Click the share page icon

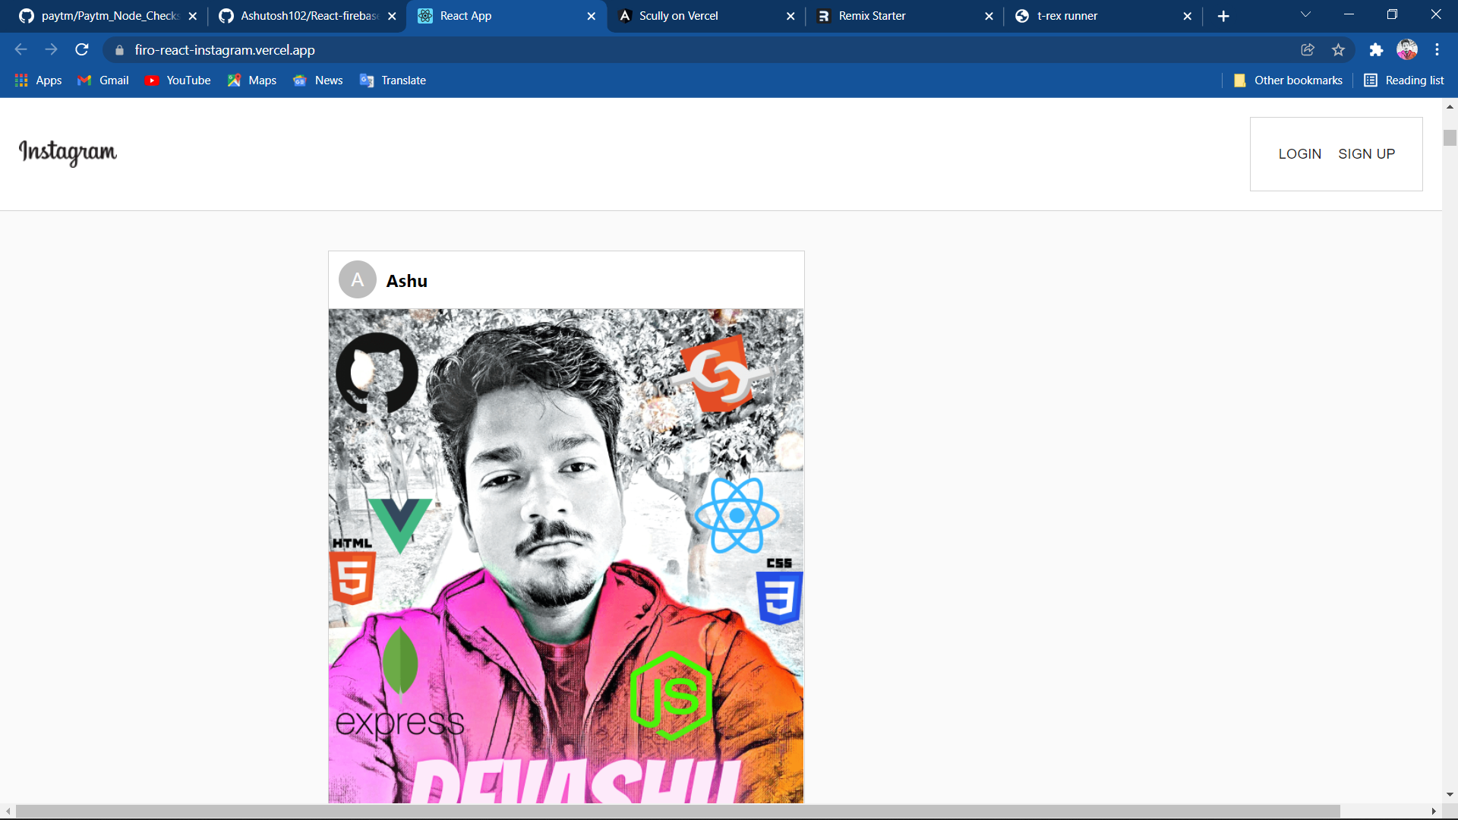pyautogui.click(x=1308, y=49)
